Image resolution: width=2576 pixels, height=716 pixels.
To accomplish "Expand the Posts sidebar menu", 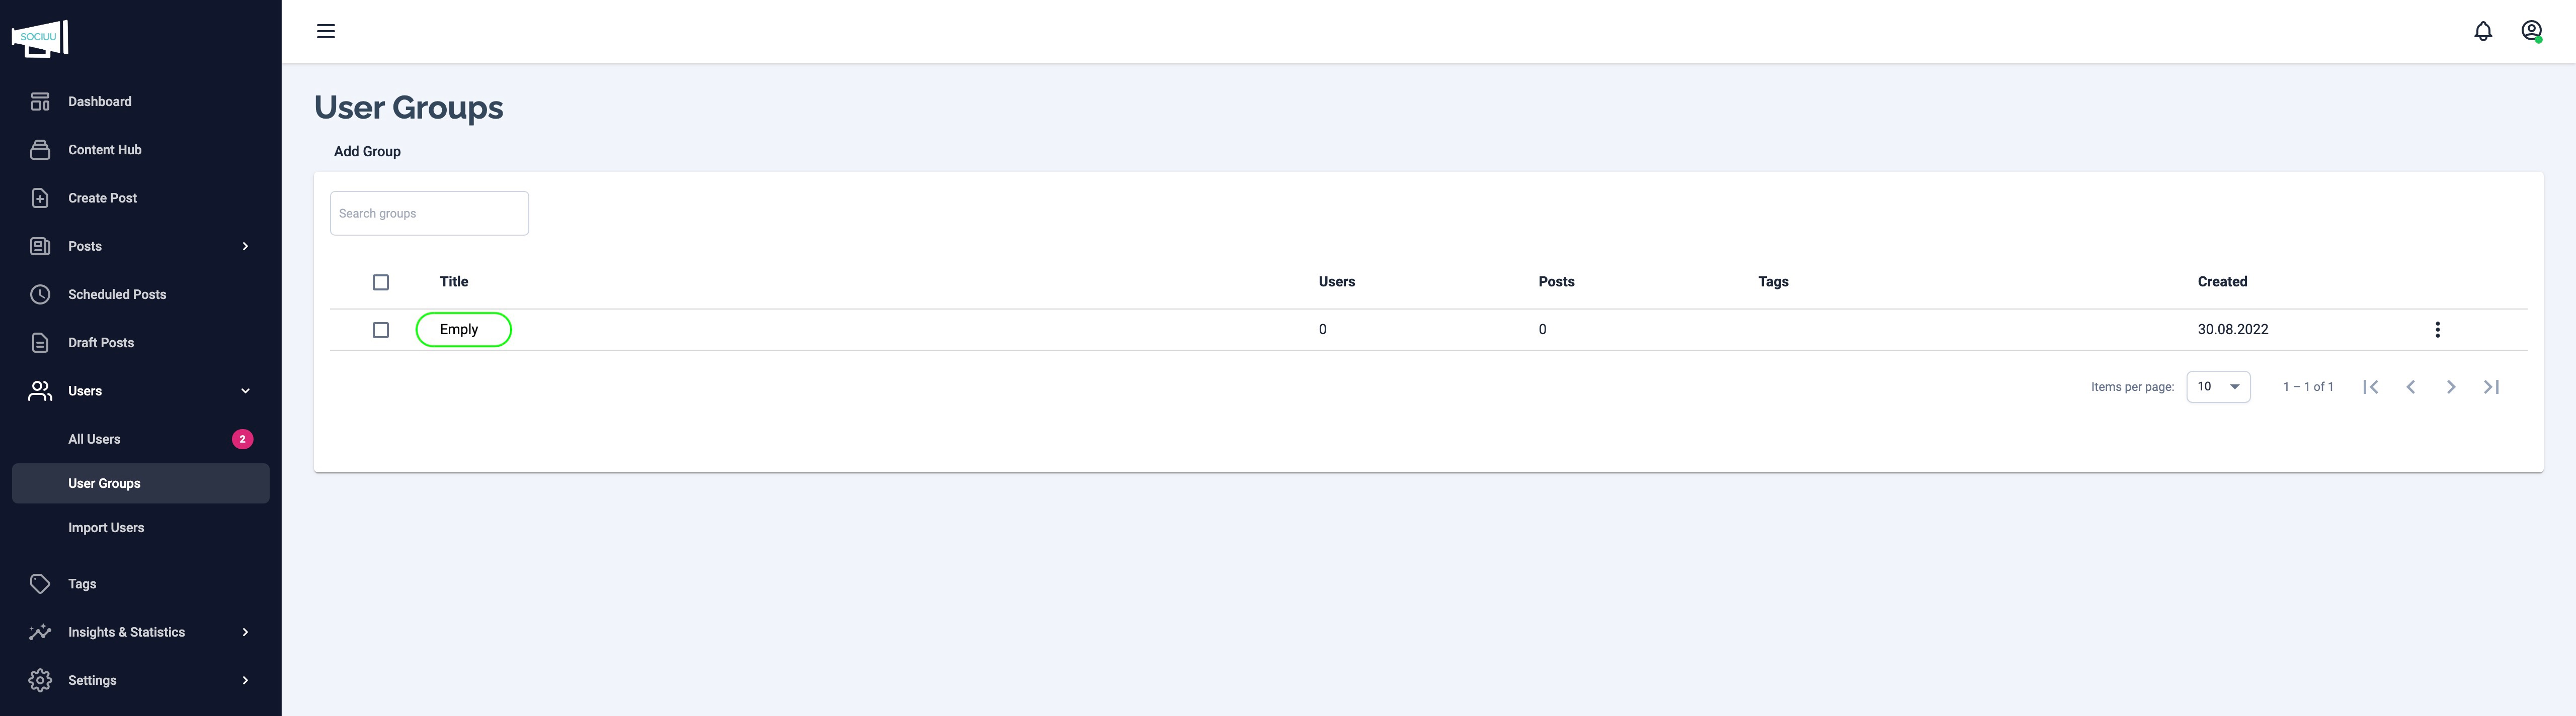I will 140,247.
